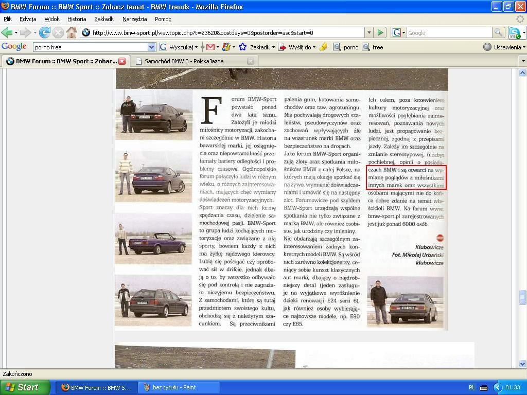Viewport: 527px width, 395px height.
Task: Click the Forward navigation arrow
Action: 25,32
